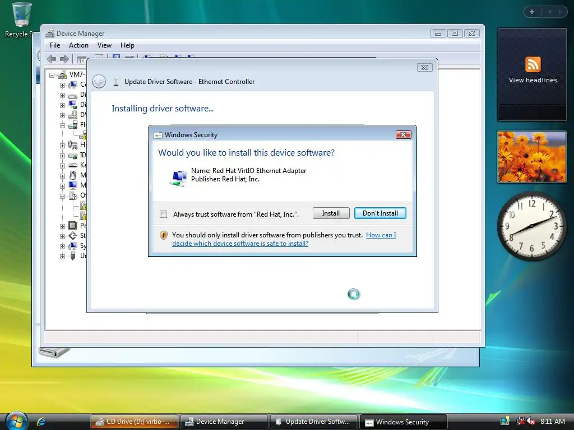Switch to CD Drive (D:) virtio taskbar button

[x=134, y=422]
